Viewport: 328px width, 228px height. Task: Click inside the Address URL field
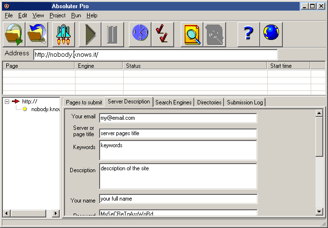(155, 54)
